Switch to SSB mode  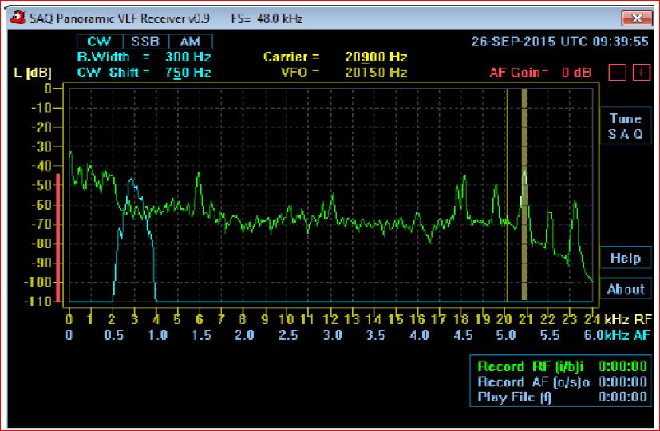145,42
